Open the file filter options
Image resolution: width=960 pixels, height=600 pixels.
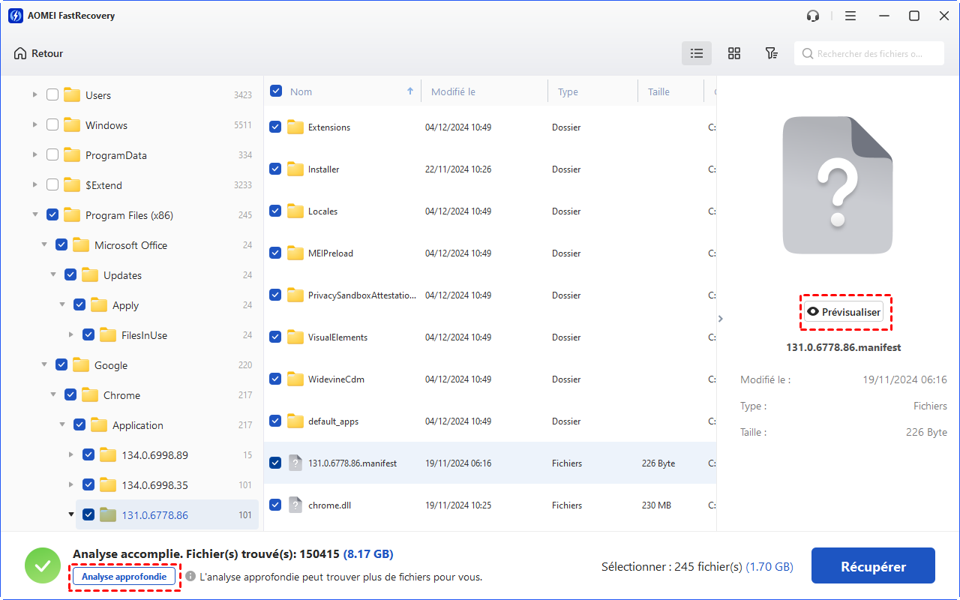tap(771, 53)
